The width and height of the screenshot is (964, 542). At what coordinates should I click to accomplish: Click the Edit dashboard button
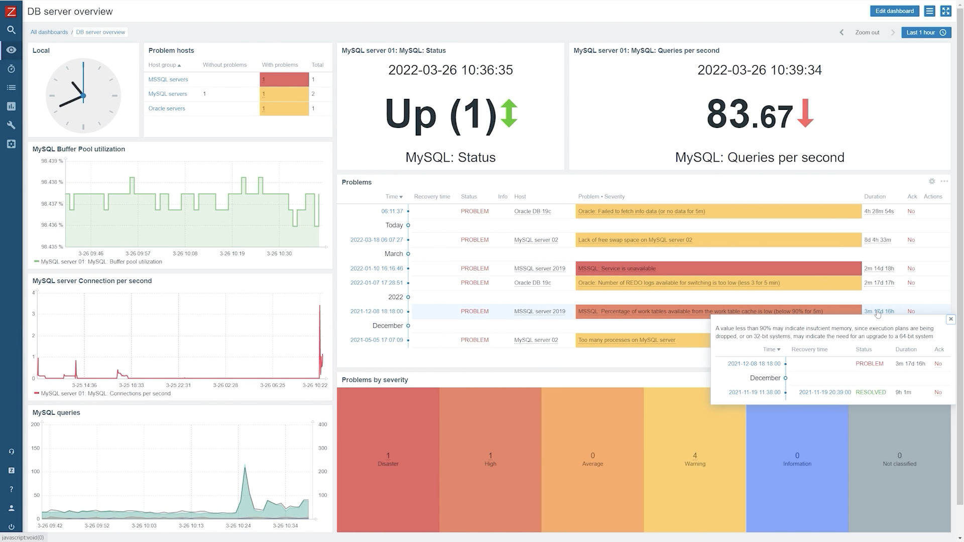pyautogui.click(x=895, y=11)
